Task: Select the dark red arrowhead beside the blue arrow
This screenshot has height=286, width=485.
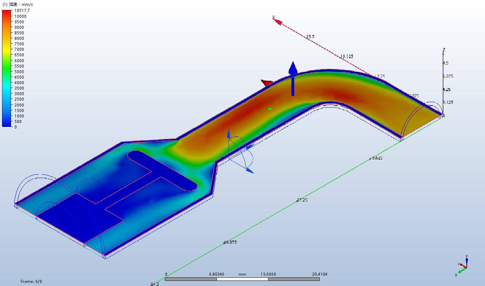Action: [267, 83]
